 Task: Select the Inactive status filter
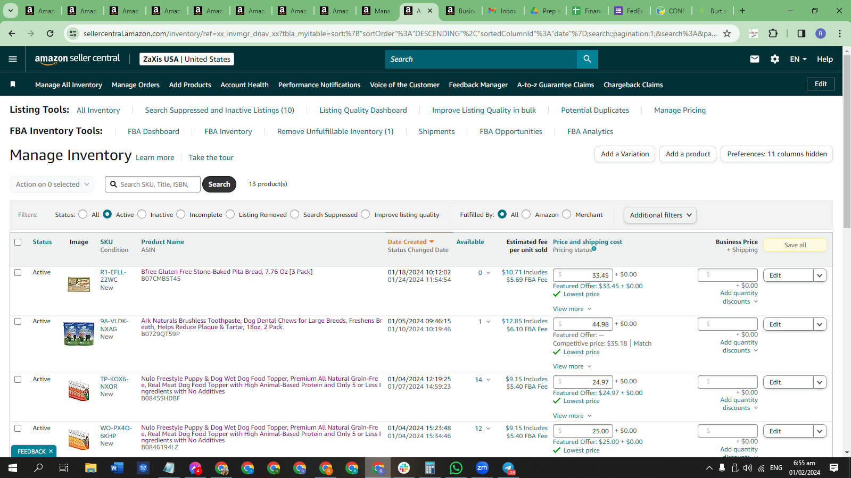[x=142, y=214]
